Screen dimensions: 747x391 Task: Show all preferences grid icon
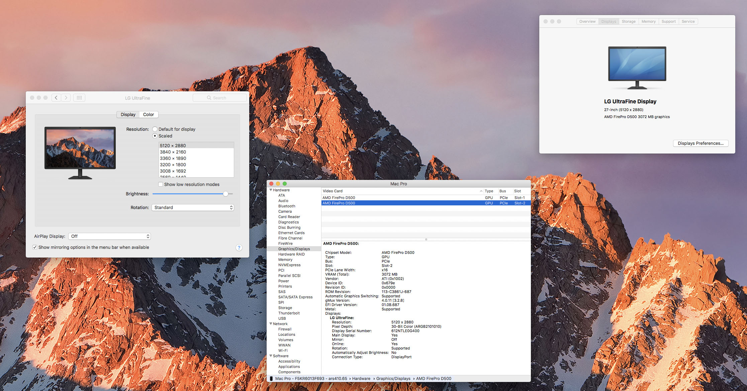click(x=79, y=98)
